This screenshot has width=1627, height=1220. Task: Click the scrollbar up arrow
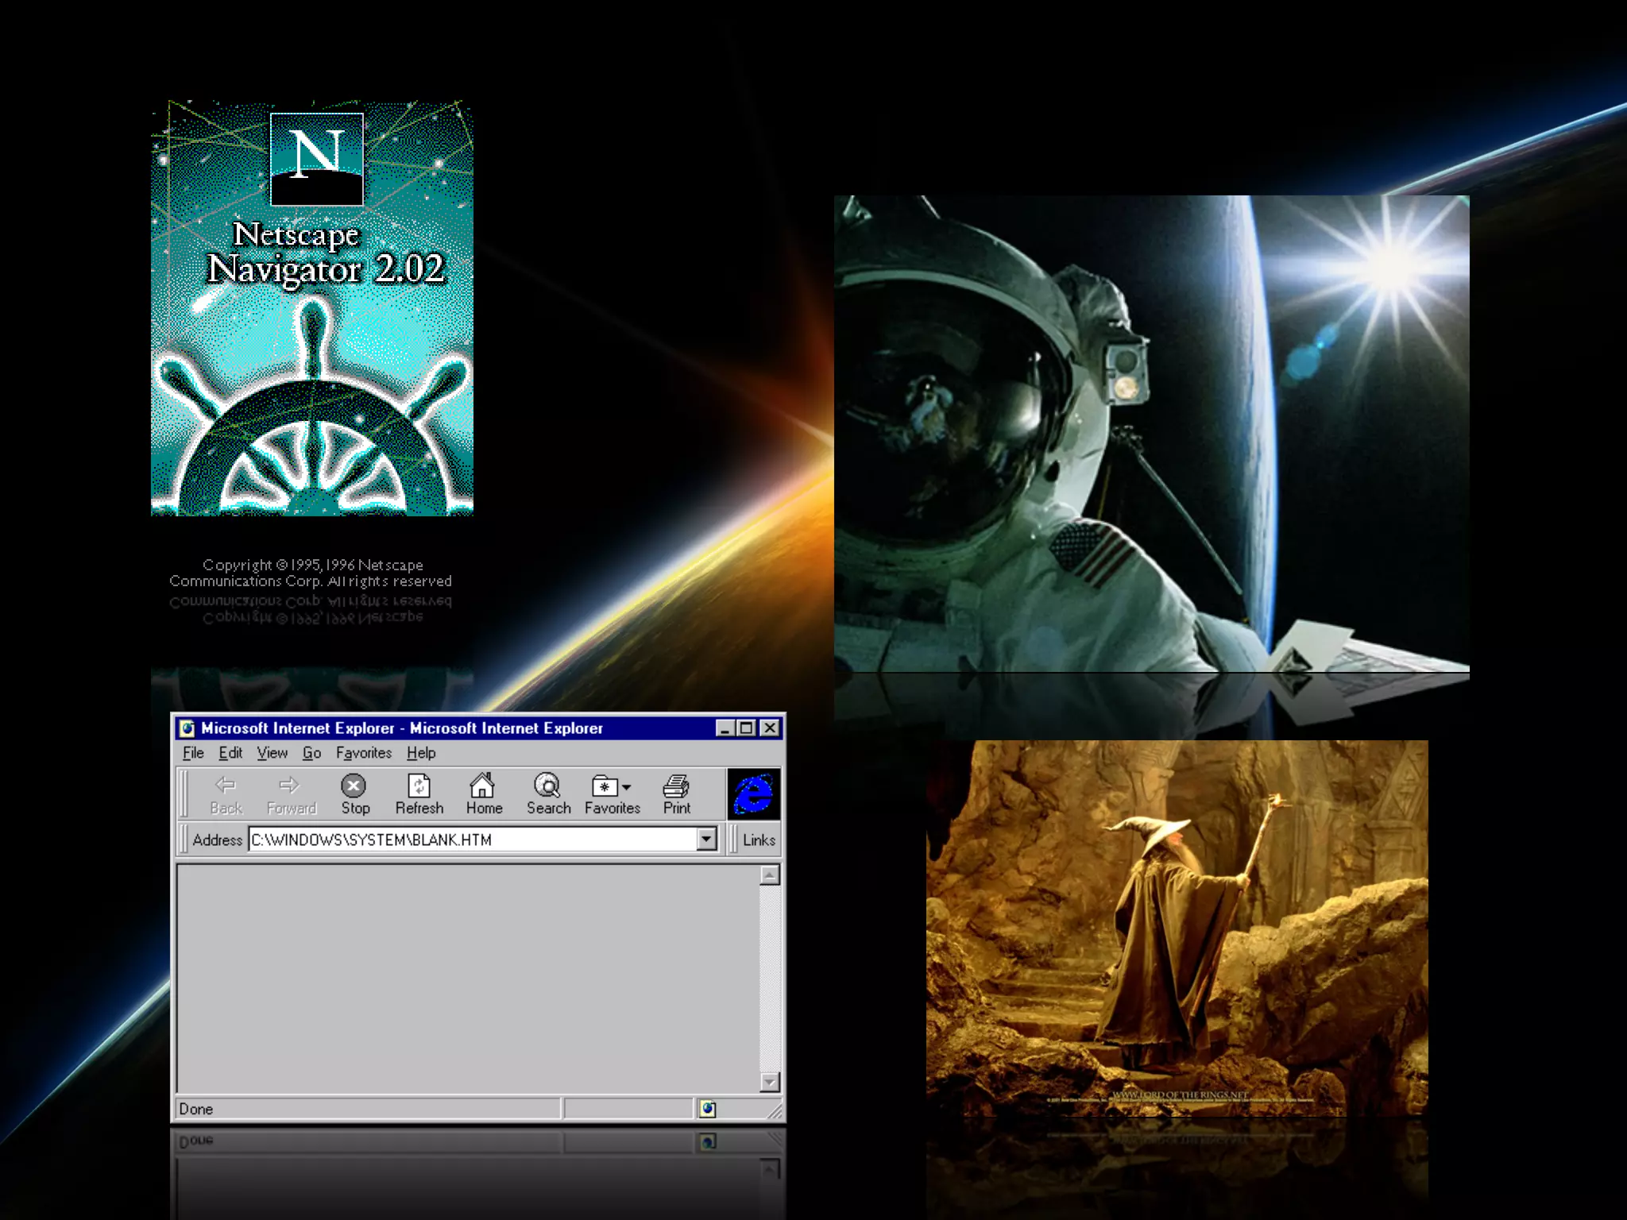coord(769,874)
